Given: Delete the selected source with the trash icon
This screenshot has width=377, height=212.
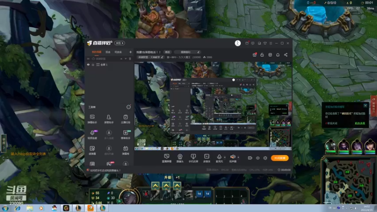Looking at the screenshot, I should [130, 58].
